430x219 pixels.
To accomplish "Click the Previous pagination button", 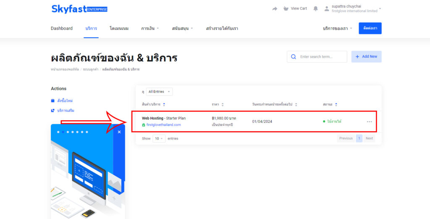I will (346, 138).
